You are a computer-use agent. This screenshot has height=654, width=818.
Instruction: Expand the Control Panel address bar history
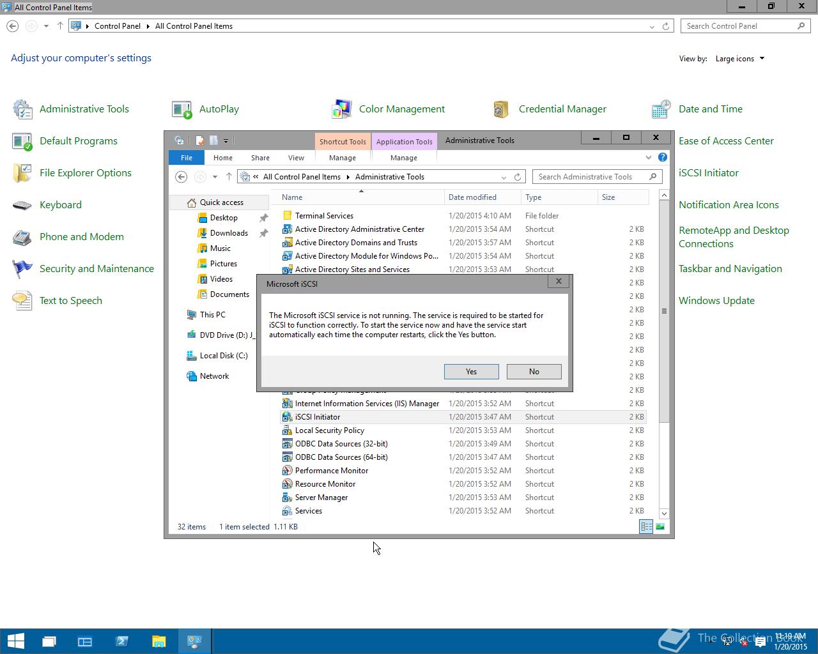click(x=652, y=26)
